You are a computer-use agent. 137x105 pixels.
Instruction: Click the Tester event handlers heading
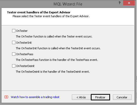tap(39, 12)
